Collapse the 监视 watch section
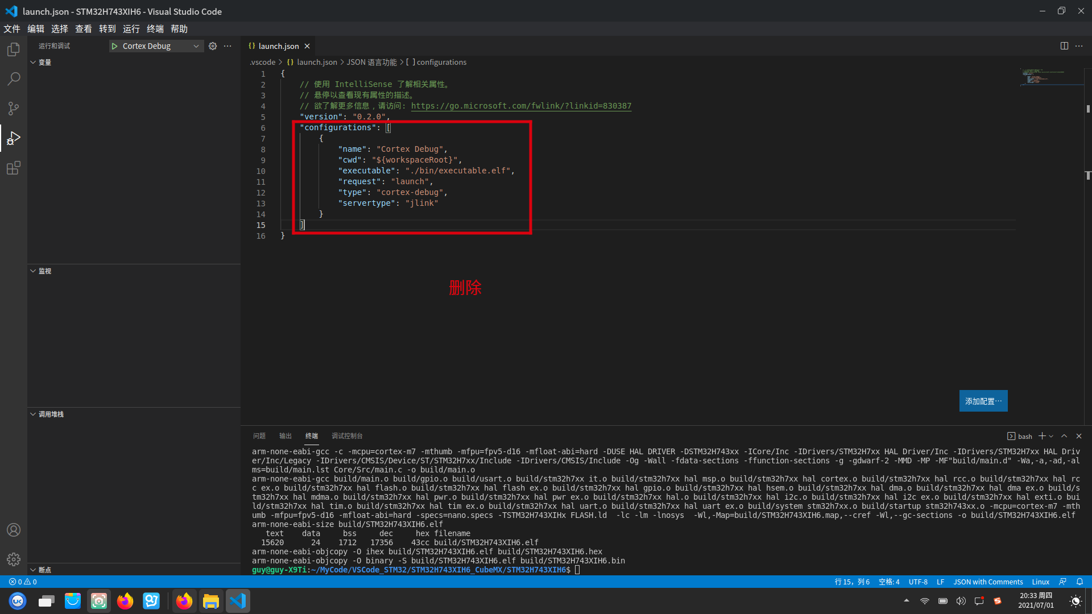The image size is (1092, 614). pos(134,271)
